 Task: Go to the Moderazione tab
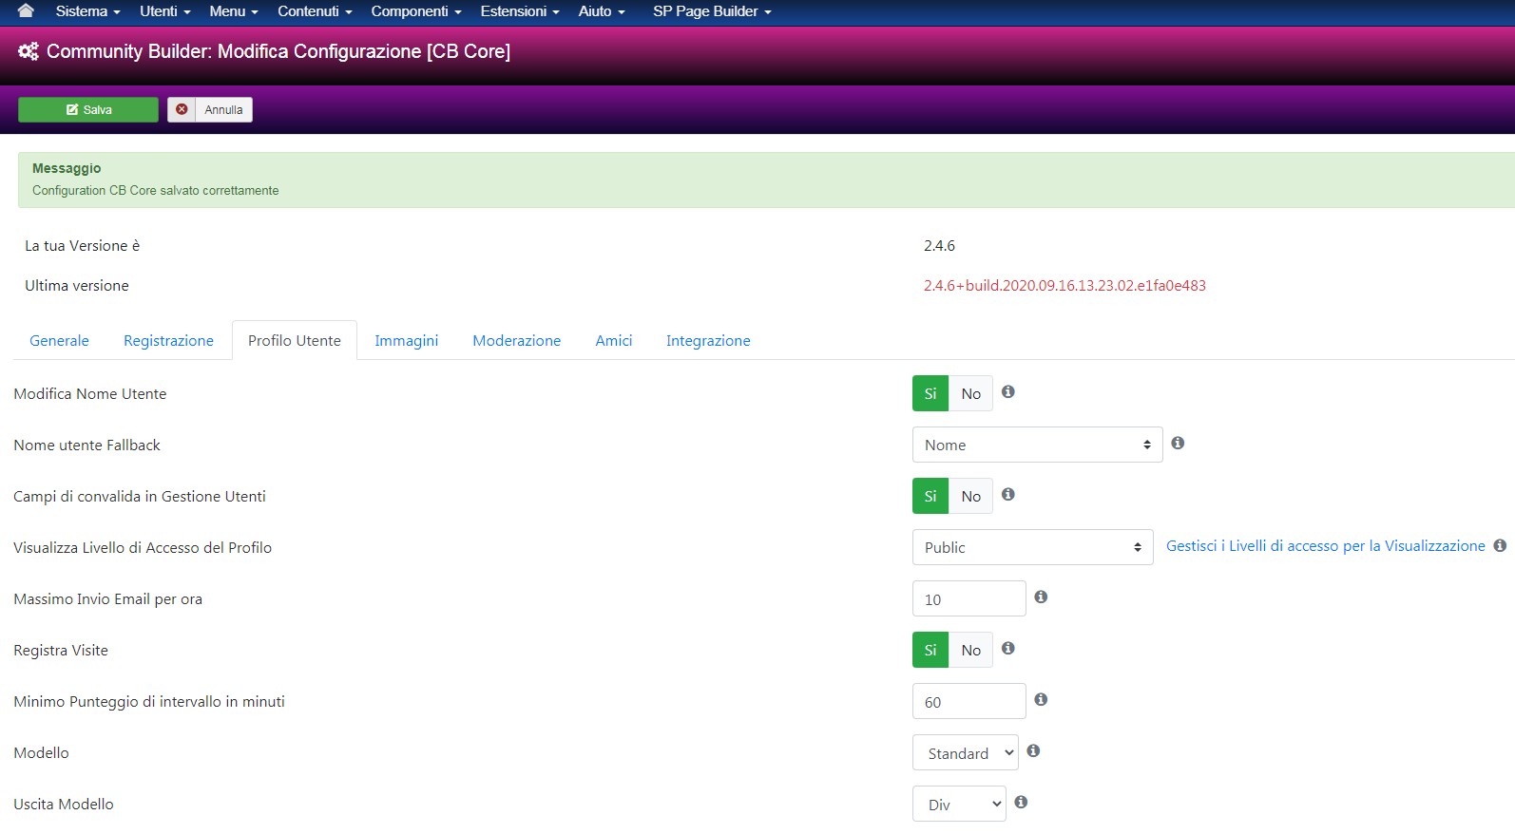point(516,340)
